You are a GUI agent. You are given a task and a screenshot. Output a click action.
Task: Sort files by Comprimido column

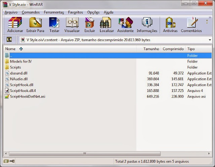click(173, 49)
